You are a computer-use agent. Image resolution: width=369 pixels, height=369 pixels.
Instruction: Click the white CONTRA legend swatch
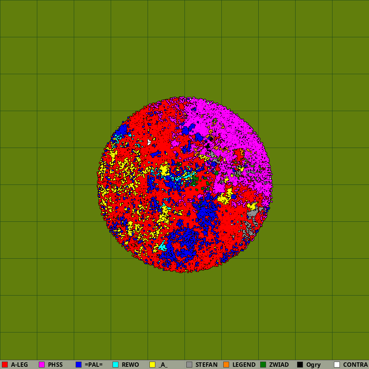coord(337,365)
